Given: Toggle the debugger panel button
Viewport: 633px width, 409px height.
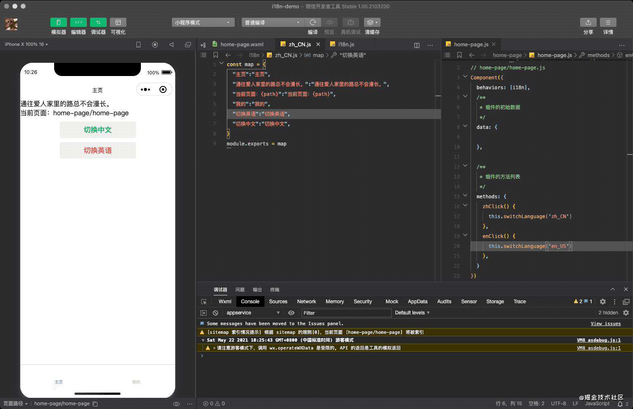Looking at the screenshot, I should point(98,22).
